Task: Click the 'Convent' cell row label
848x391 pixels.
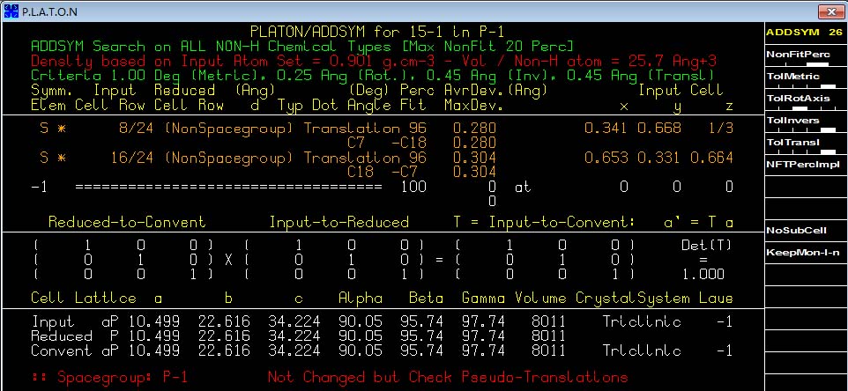Action: coord(61,351)
